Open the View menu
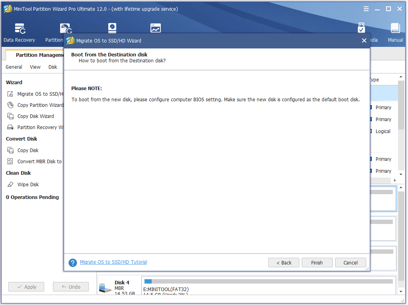This screenshot has height=305, width=408. click(x=35, y=67)
